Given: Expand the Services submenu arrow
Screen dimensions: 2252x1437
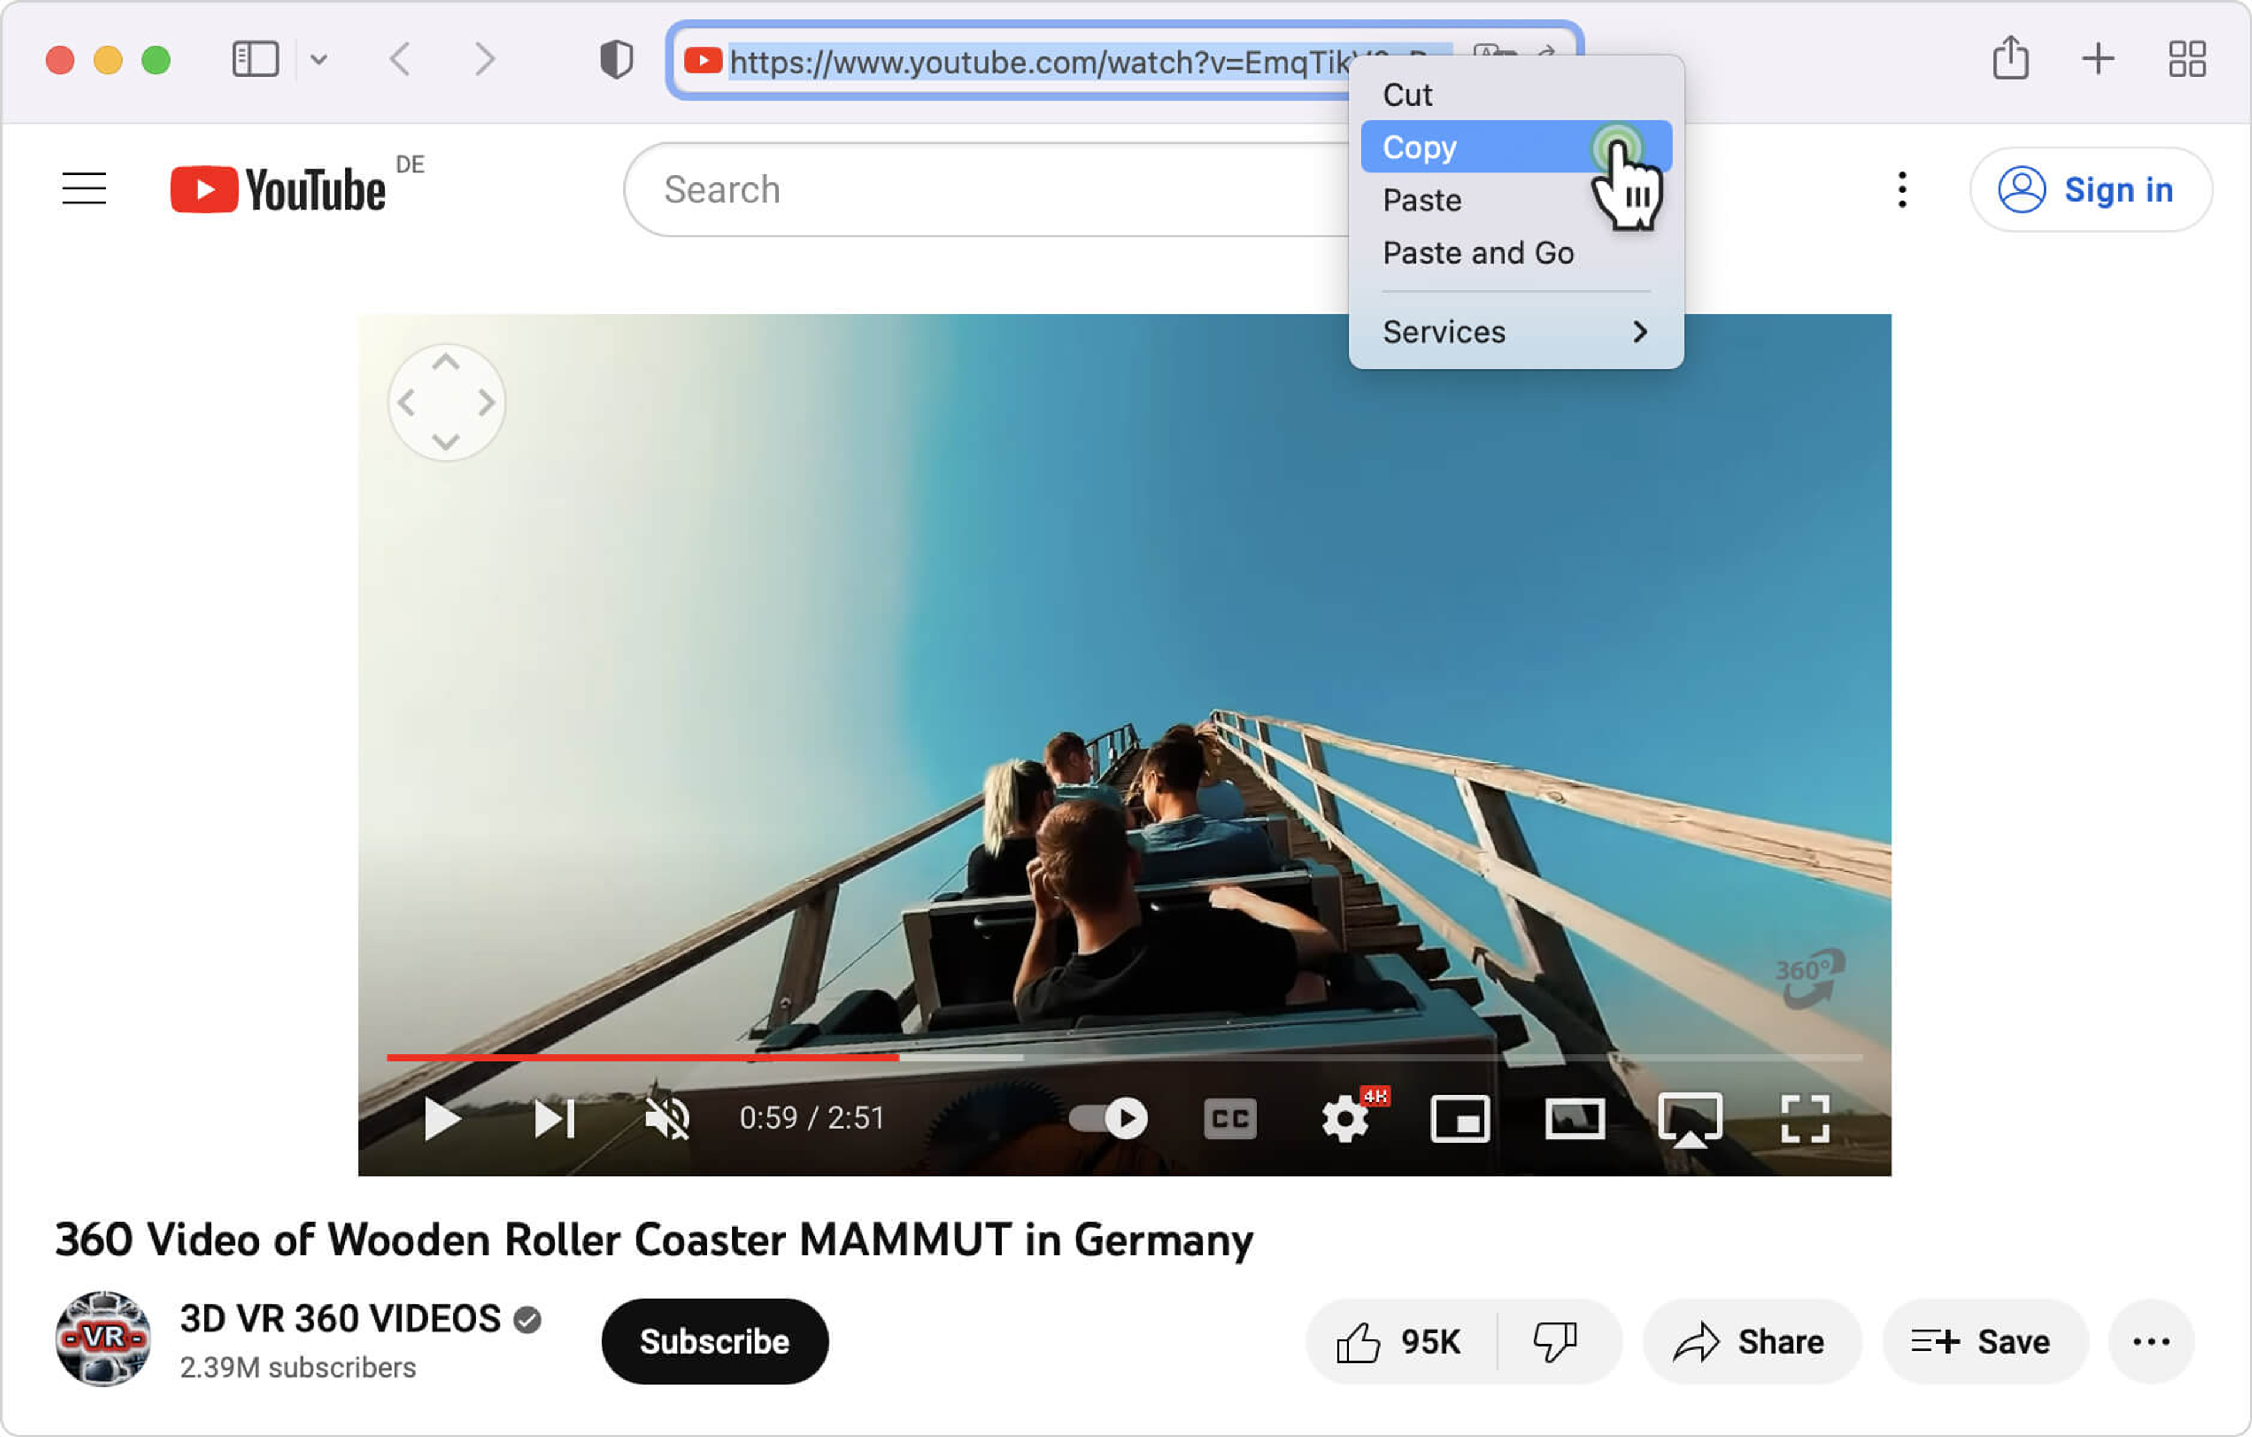Looking at the screenshot, I should coord(1639,332).
